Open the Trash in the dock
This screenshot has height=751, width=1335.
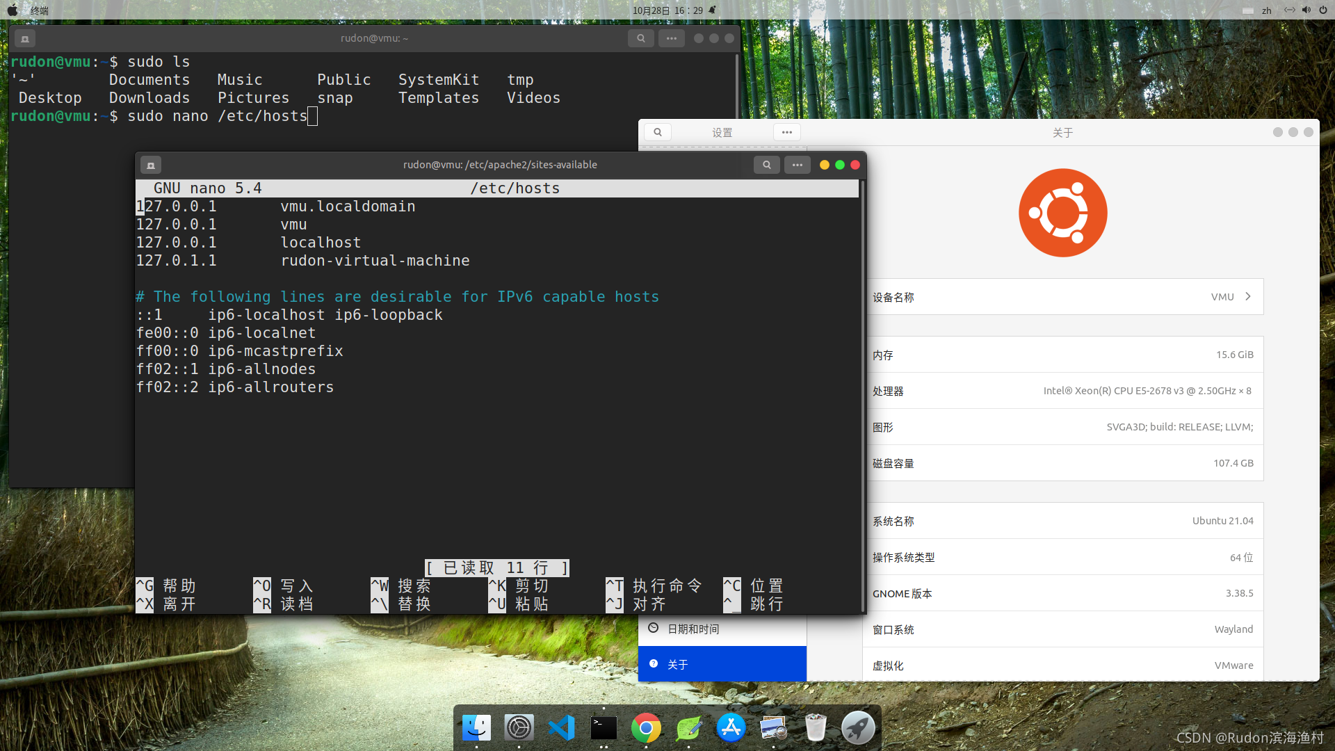(816, 728)
